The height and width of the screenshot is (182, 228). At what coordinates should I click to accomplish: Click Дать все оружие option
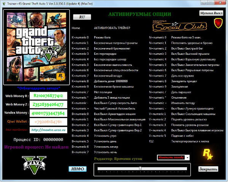point(182,76)
